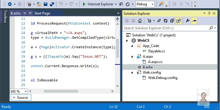Click the Navigate Backward arrow icon

10,4
